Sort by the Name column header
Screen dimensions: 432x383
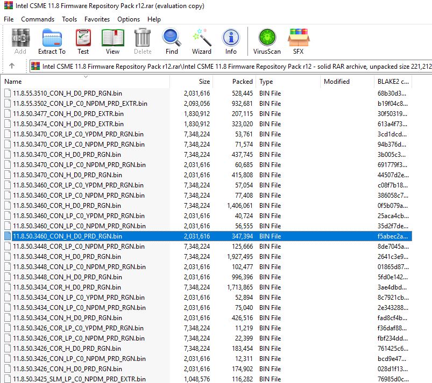pos(86,82)
